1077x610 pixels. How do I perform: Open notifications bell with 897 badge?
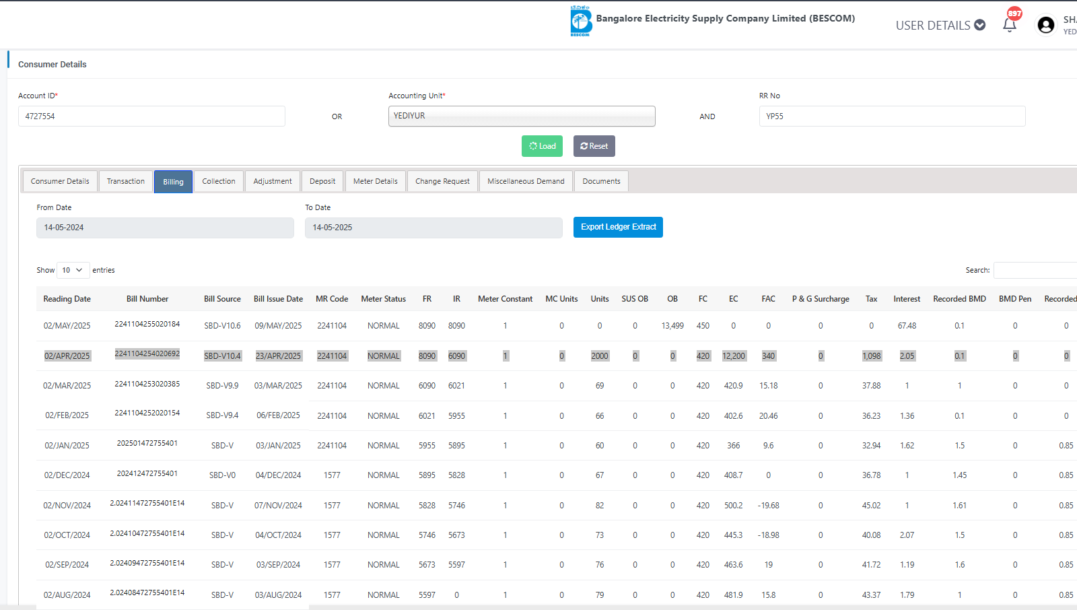pos(1010,25)
